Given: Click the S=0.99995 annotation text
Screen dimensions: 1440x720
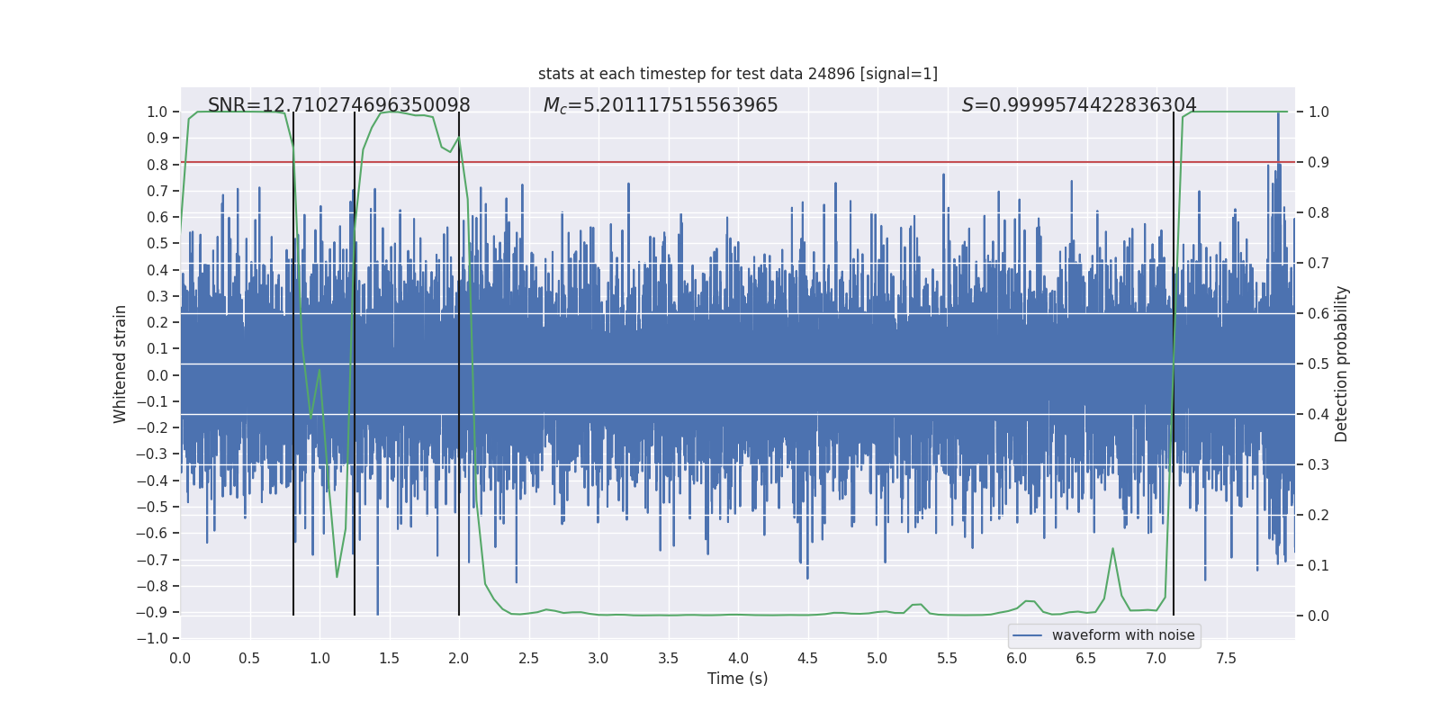Looking at the screenshot, I should 1079,105.
